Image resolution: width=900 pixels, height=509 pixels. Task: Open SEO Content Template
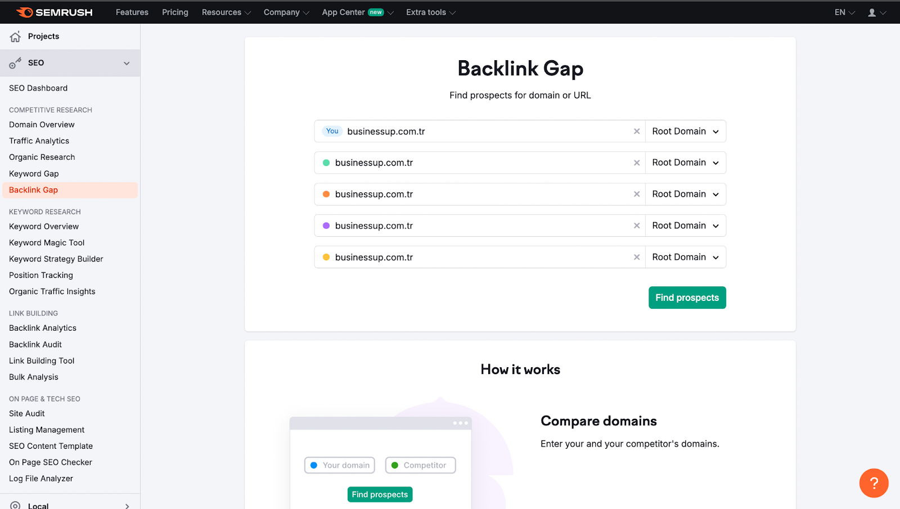pyautogui.click(x=51, y=447)
